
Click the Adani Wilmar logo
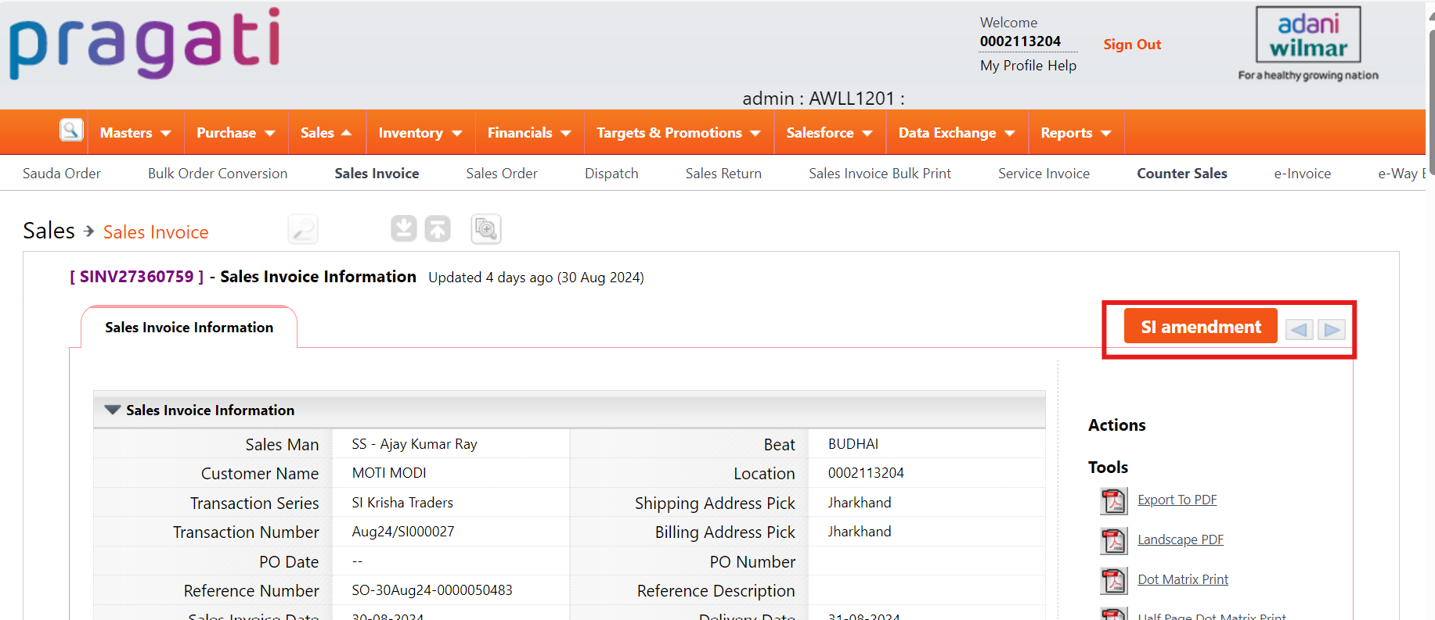point(1308,44)
